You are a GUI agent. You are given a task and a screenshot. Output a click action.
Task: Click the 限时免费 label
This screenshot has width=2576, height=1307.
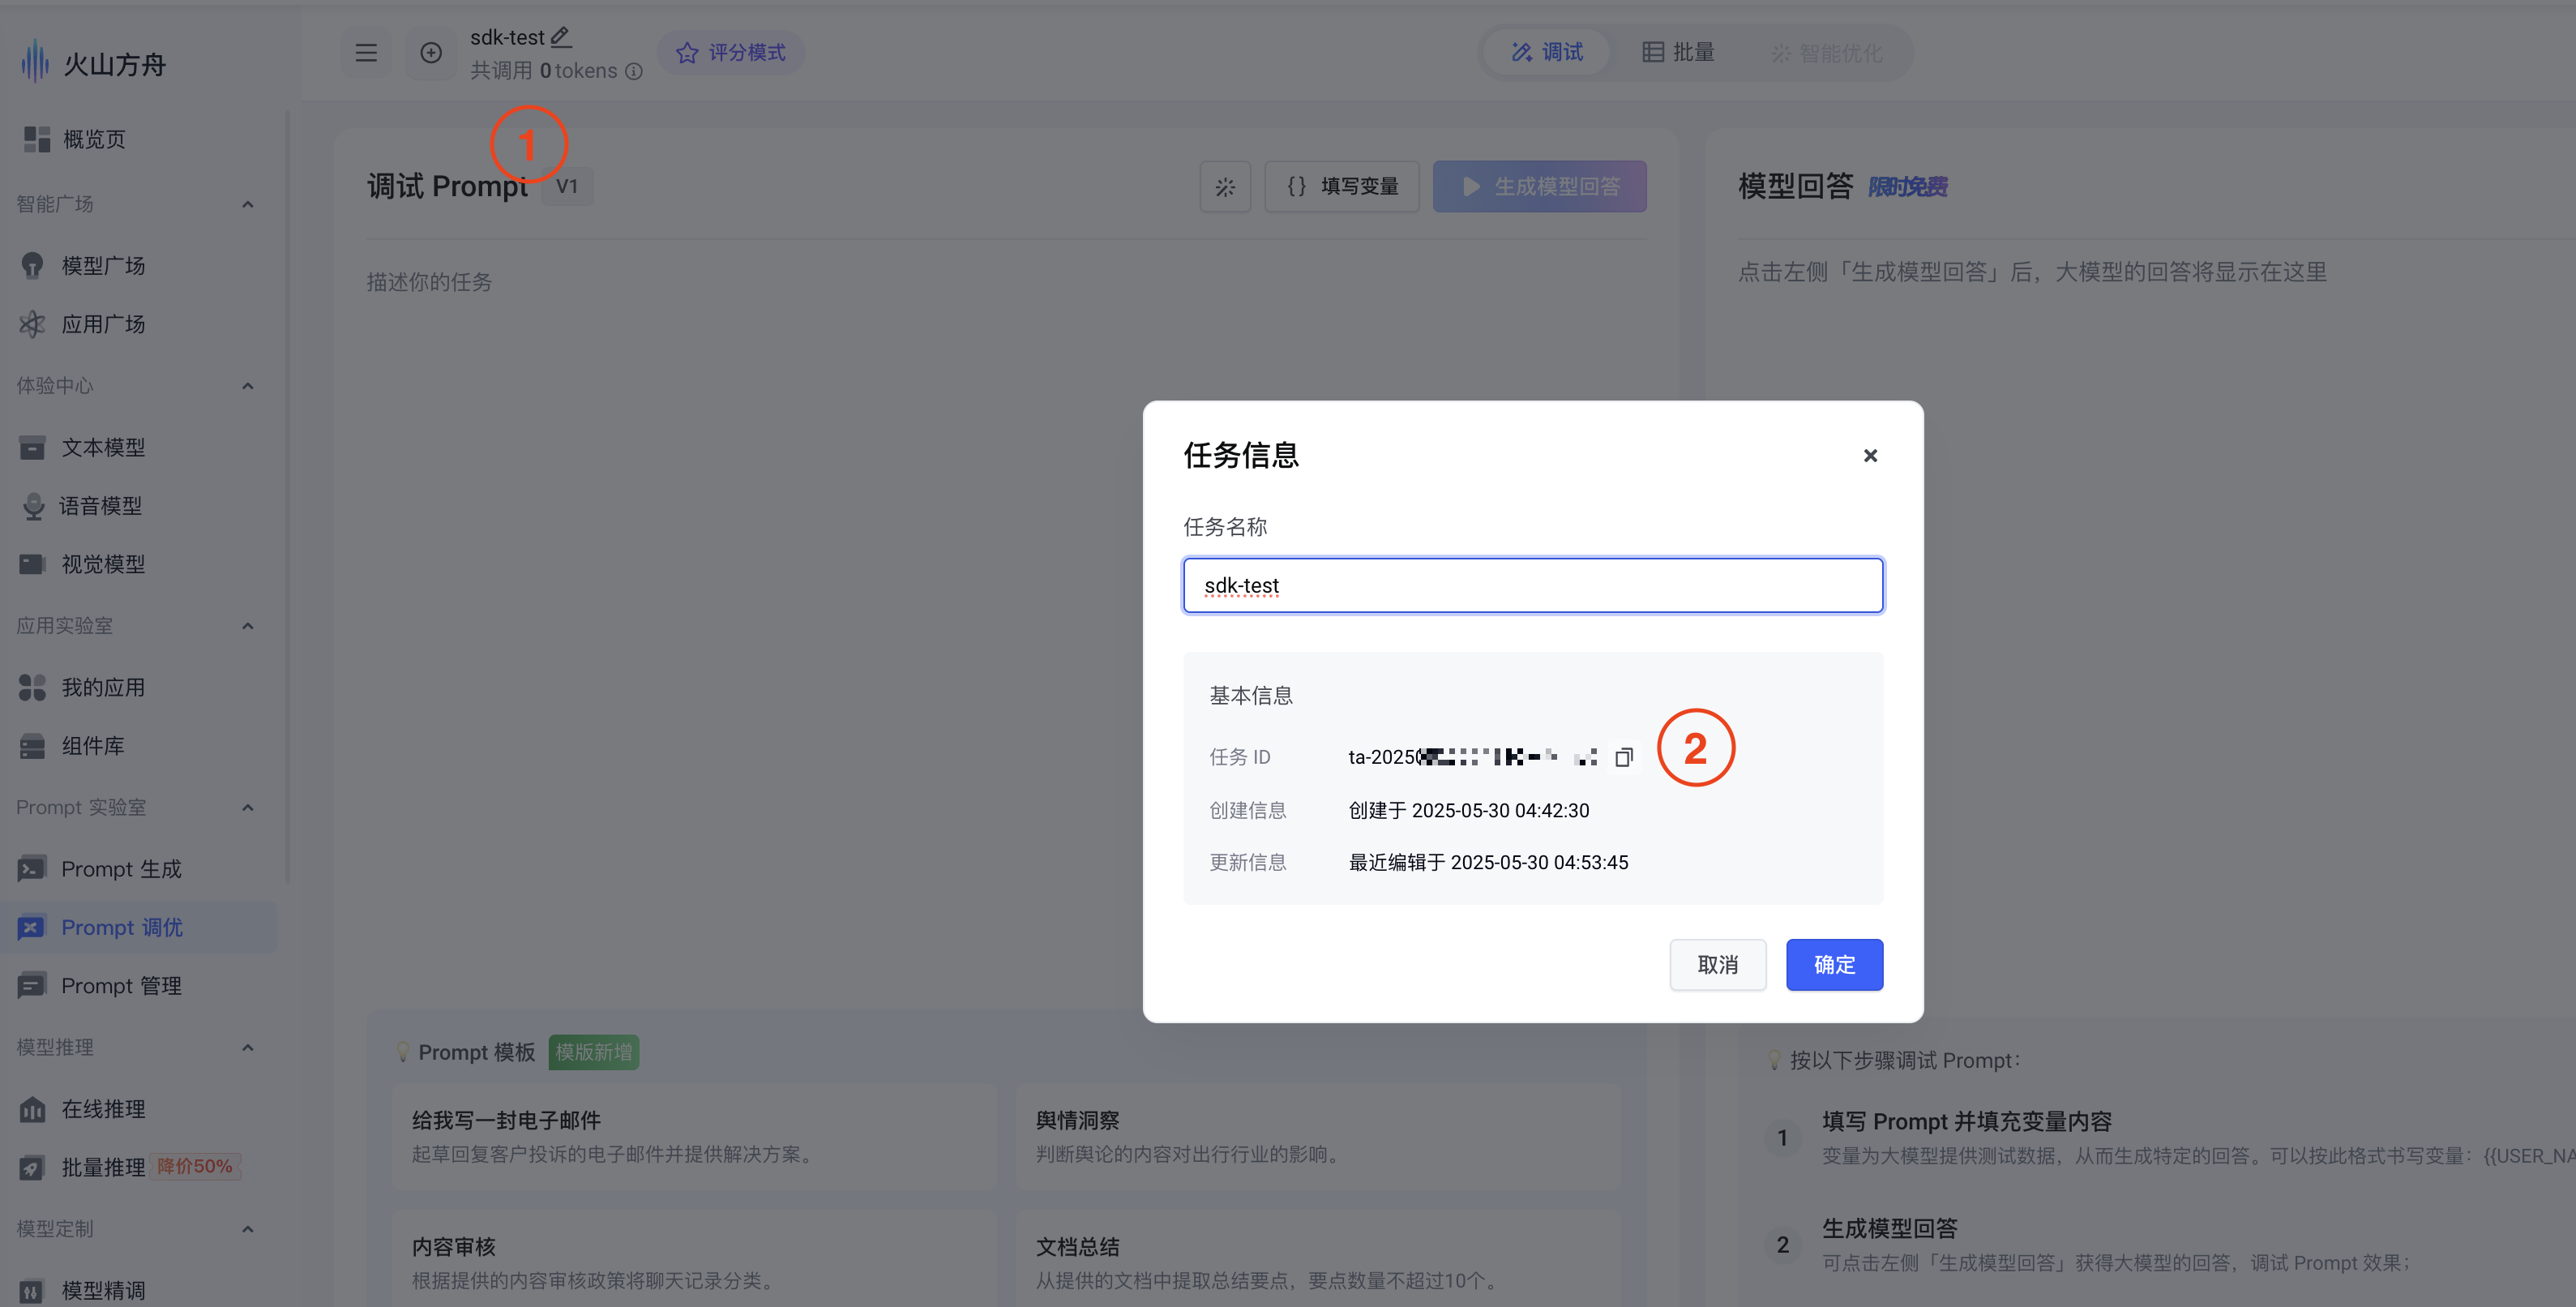tap(1907, 187)
